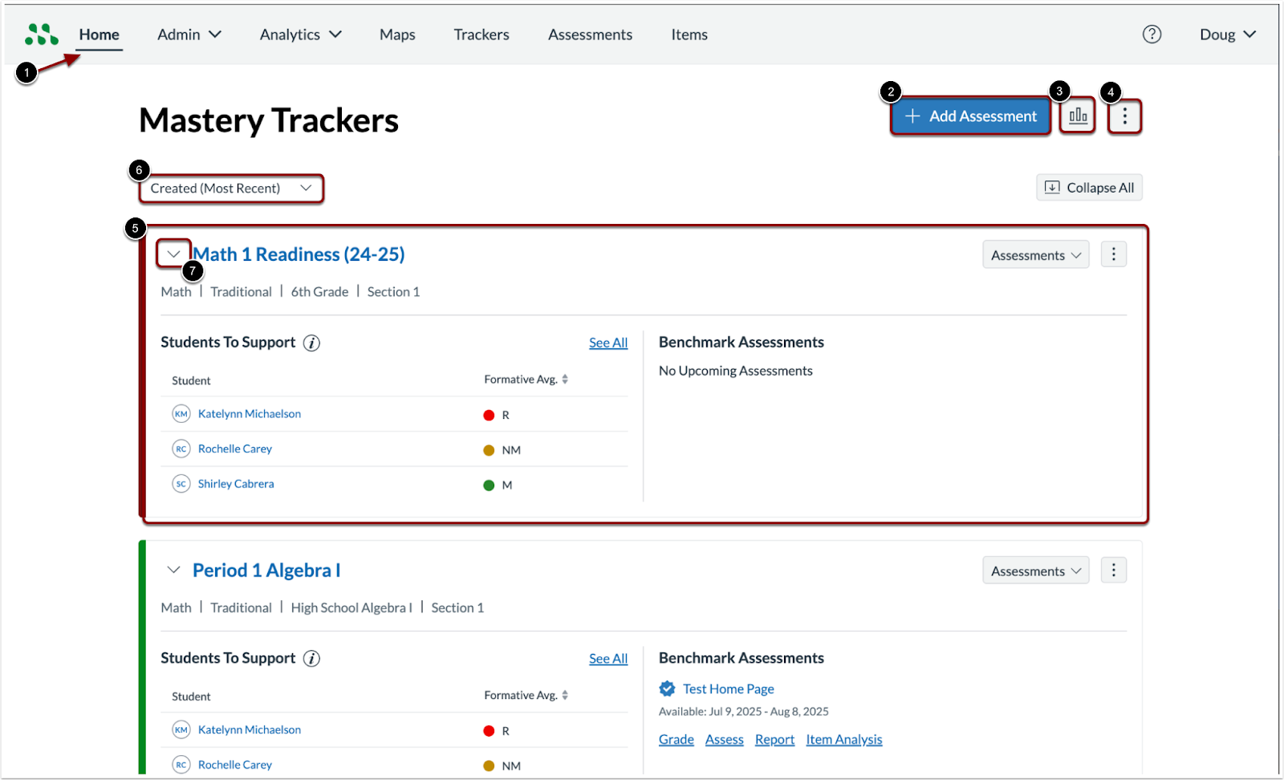
Task: Open the Item Analysis link for Test Home Page
Action: pos(843,739)
